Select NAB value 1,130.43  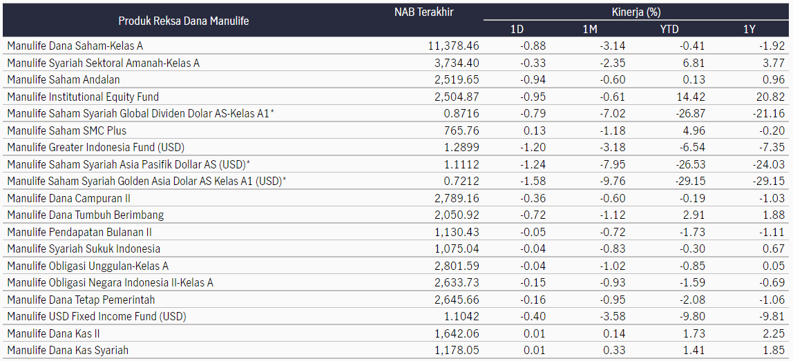point(457,232)
